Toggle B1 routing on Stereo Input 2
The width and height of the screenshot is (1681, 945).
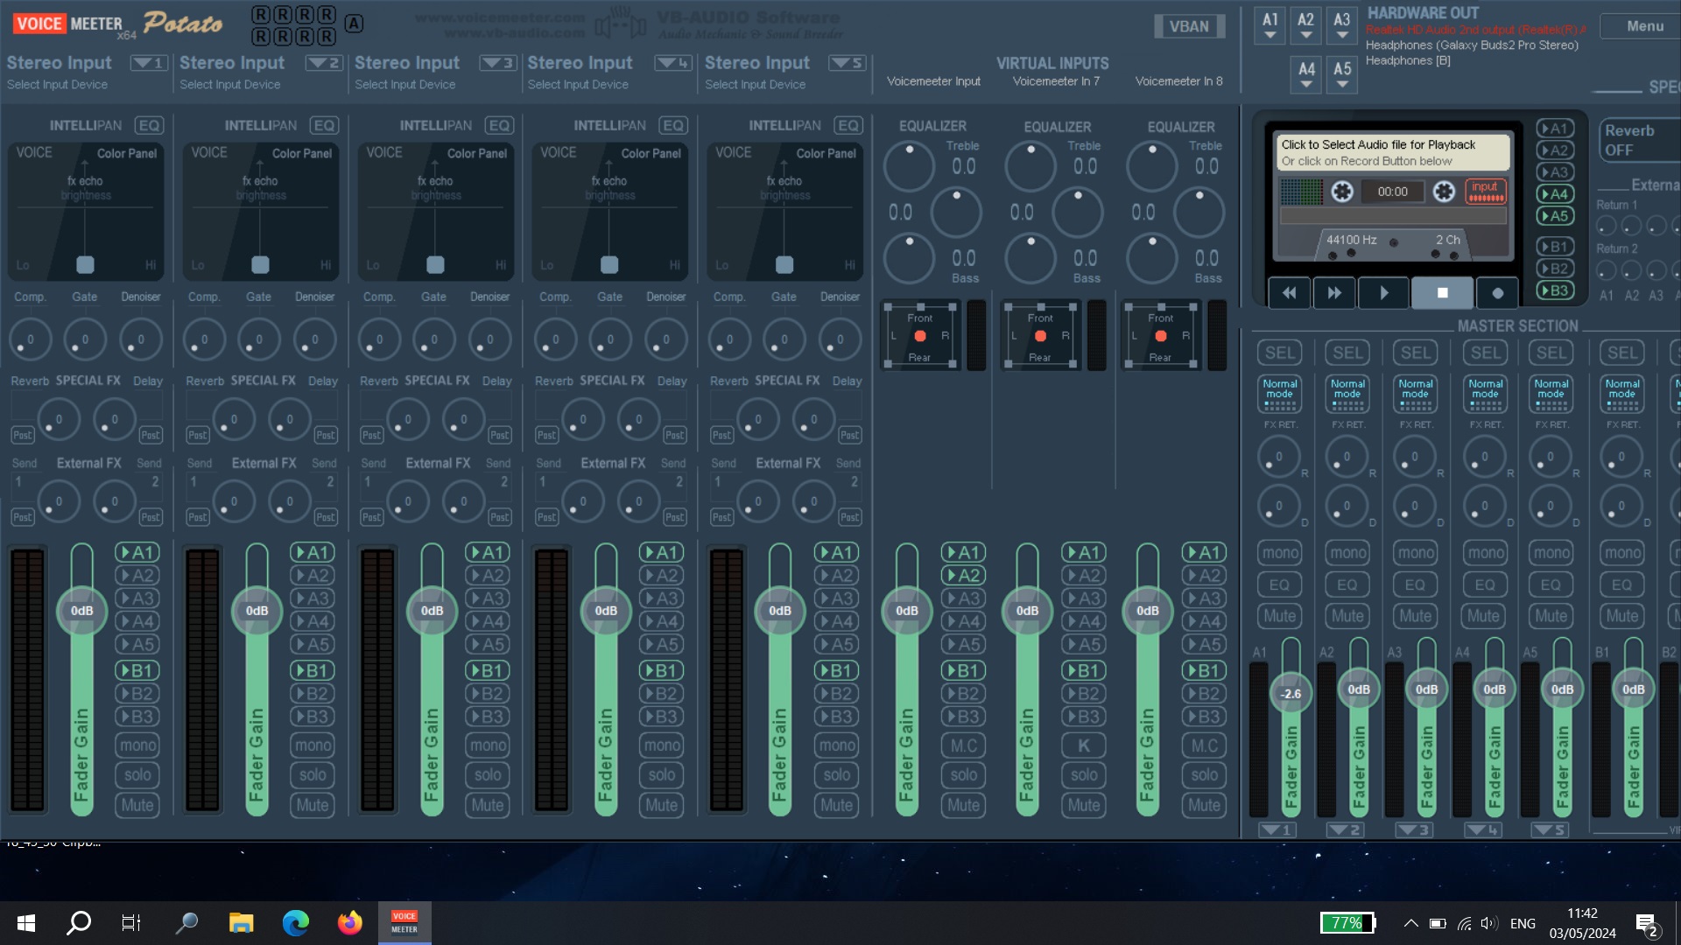pos(313,670)
